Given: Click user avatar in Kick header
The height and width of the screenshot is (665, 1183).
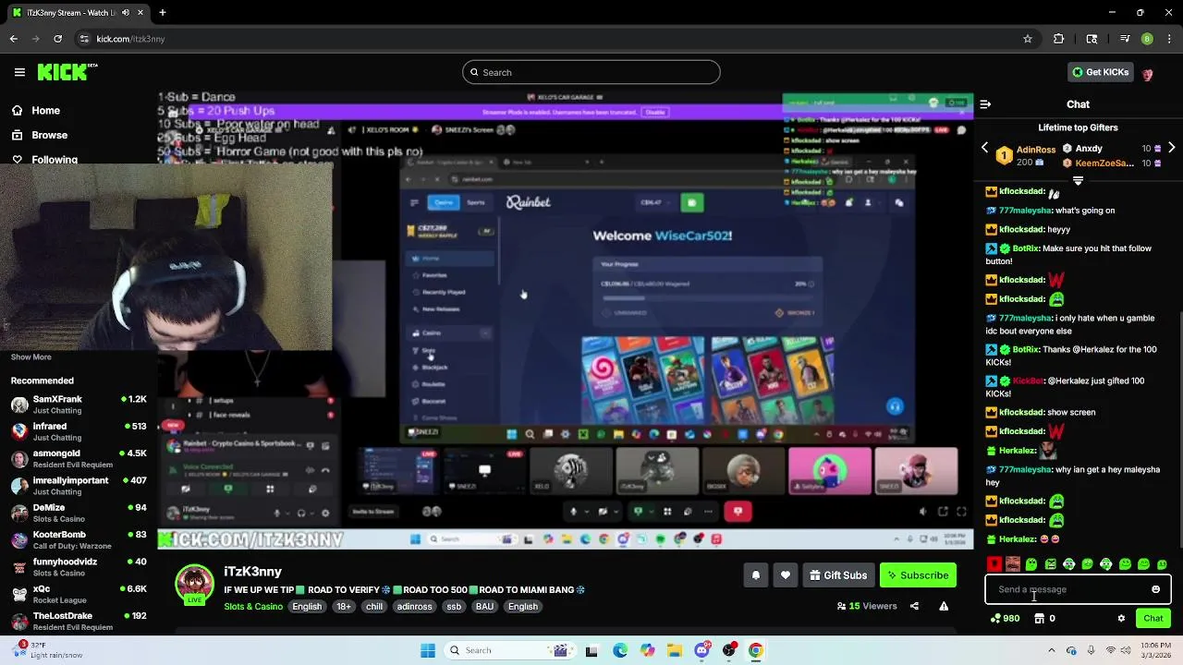Looking at the screenshot, I should pyautogui.click(x=1148, y=73).
